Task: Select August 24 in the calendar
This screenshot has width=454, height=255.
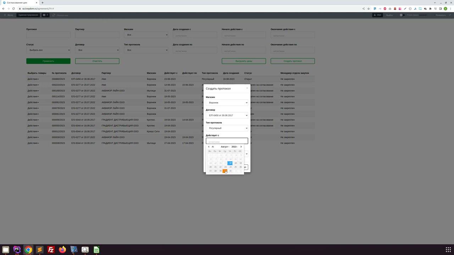Action: point(230,167)
